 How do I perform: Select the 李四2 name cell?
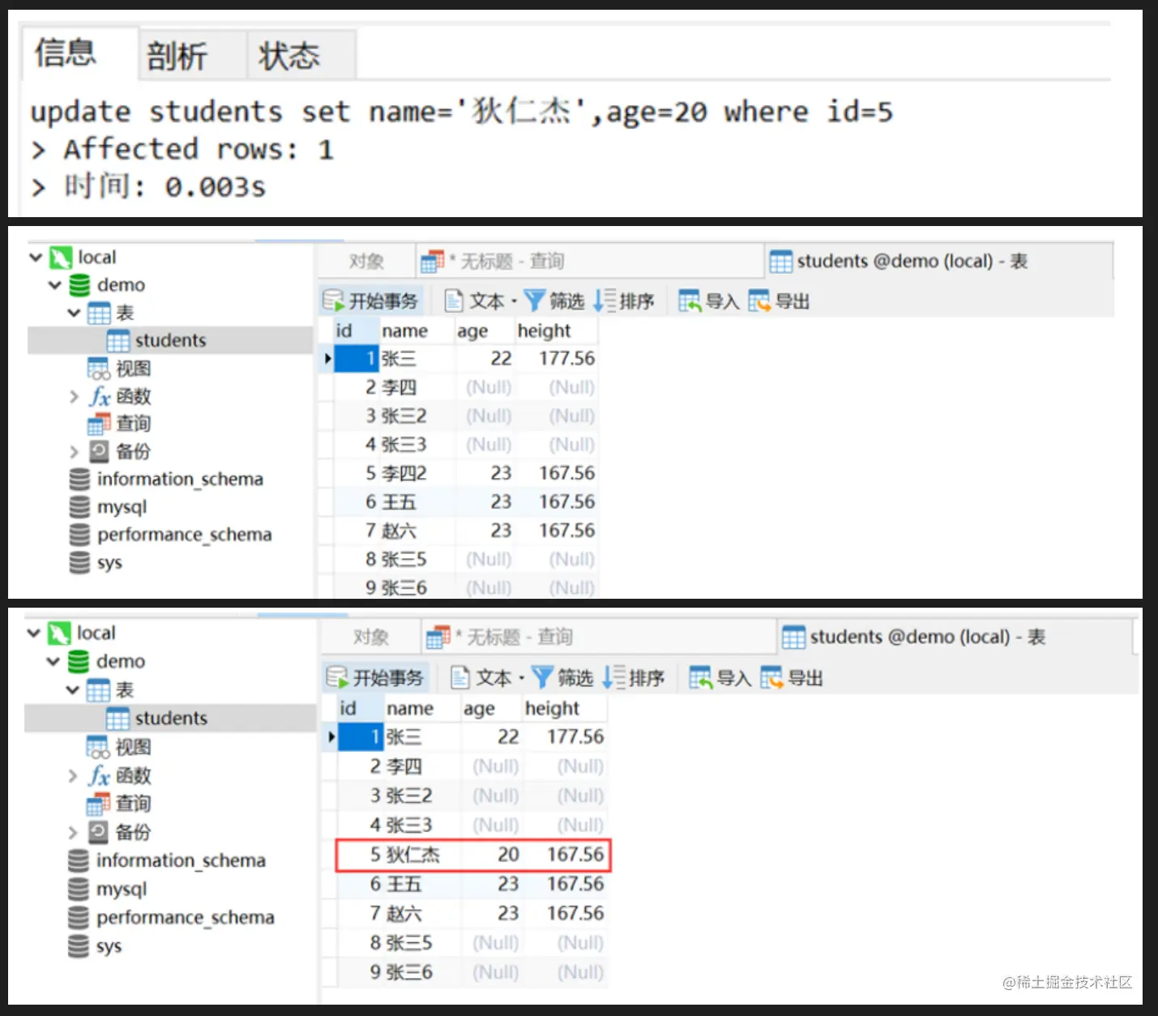pos(417,473)
